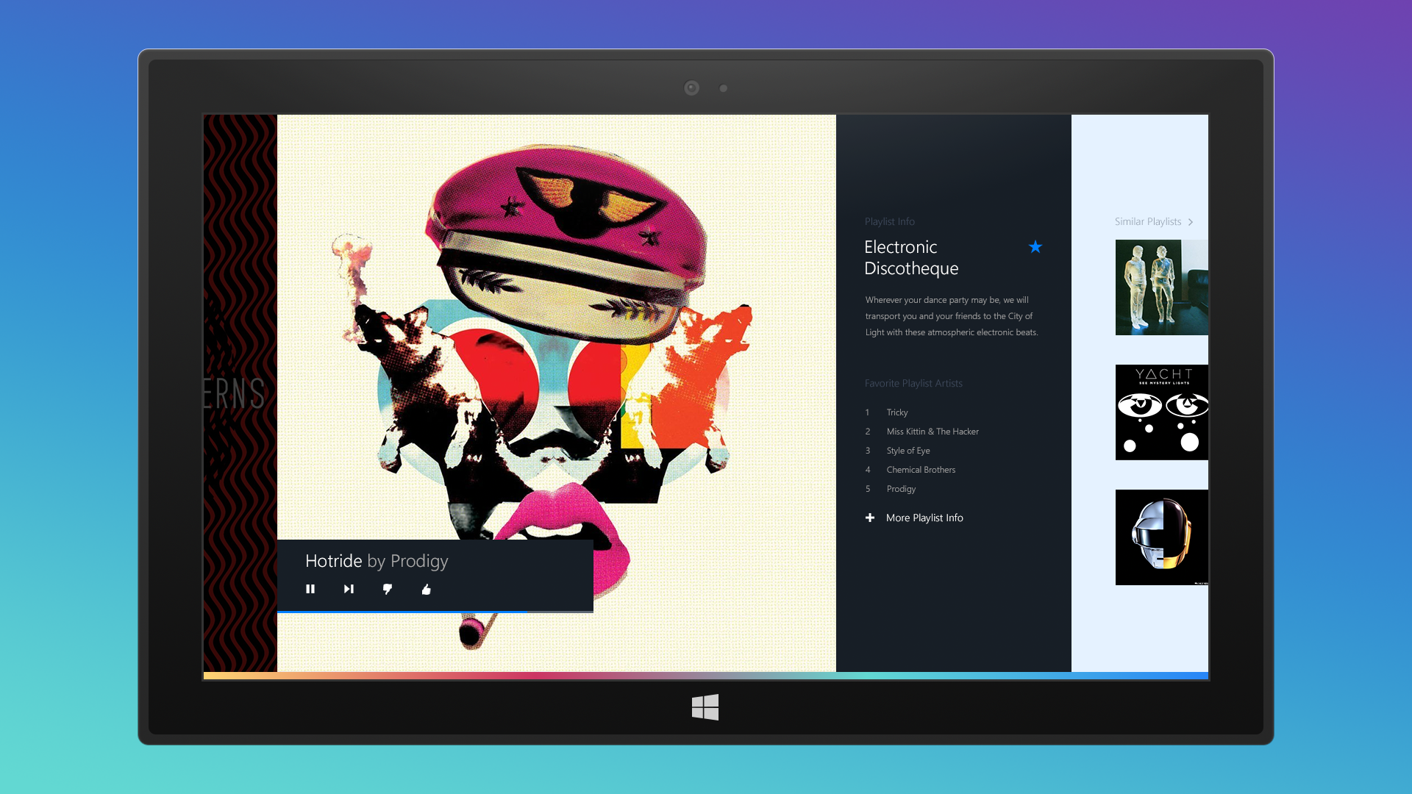This screenshot has width=1412, height=794.
Task: Open the previous album art on left
Action: tap(240, 393)
